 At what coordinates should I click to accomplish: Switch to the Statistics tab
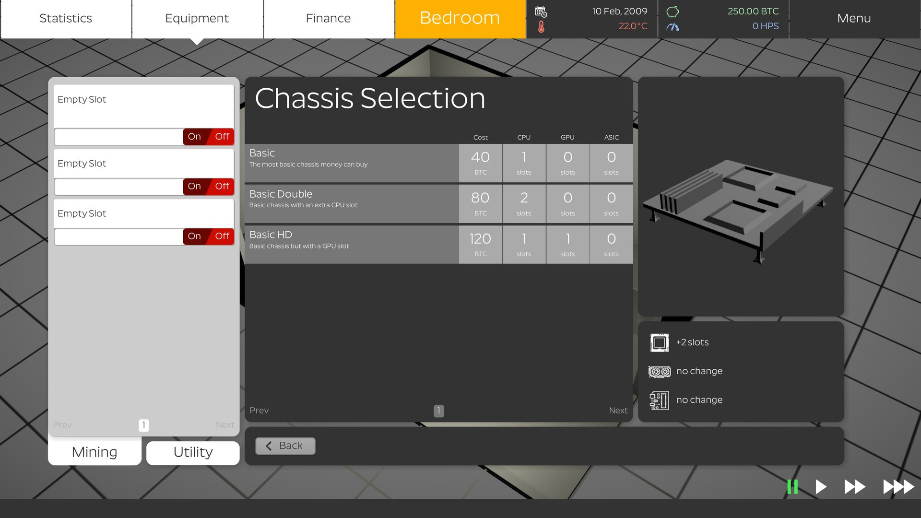click(66, 18)
